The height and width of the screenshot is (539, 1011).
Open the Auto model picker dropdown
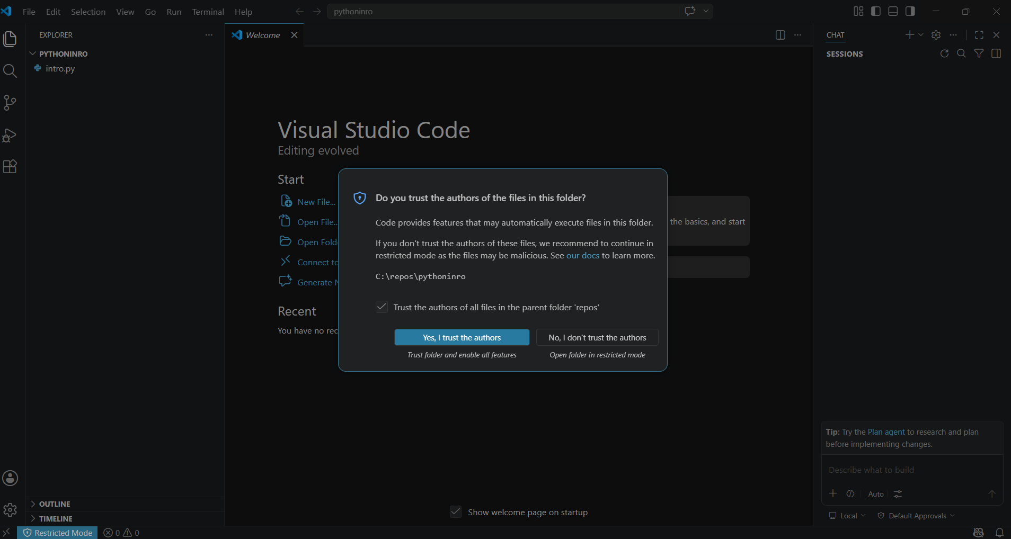point(876,493)
